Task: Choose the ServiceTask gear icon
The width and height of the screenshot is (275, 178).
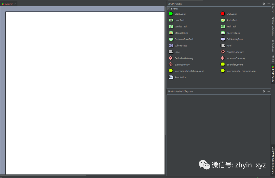Action: point(171,26)
